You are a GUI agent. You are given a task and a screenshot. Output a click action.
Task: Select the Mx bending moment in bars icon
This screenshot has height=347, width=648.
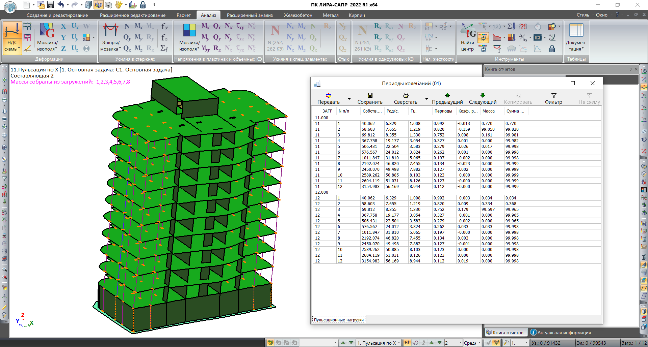point(138,26)
